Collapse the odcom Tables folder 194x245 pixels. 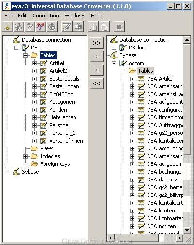(x=123, y=71)
